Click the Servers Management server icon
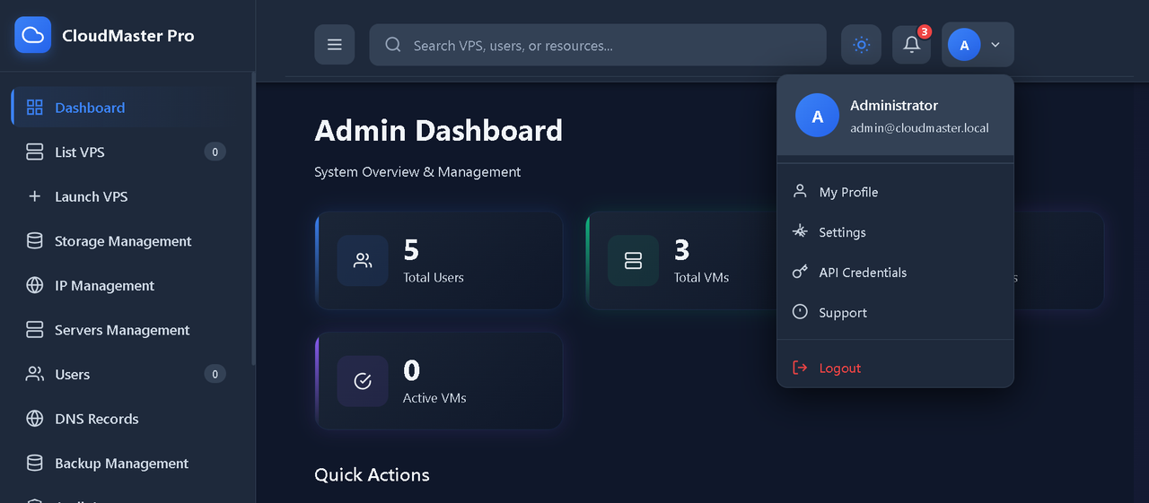This screenshot has width=1149, height=503. (35, 329)
